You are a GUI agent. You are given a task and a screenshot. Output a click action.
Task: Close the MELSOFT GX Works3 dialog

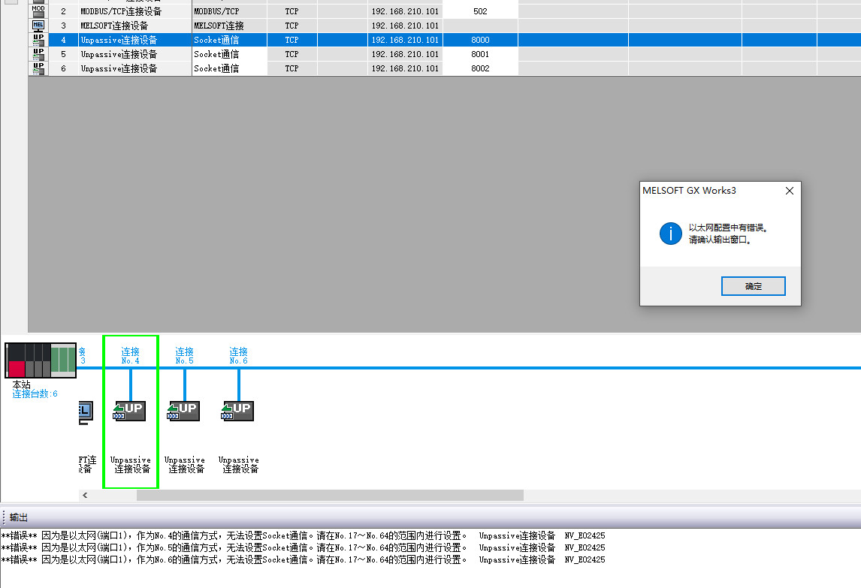[x=789, y=191]
